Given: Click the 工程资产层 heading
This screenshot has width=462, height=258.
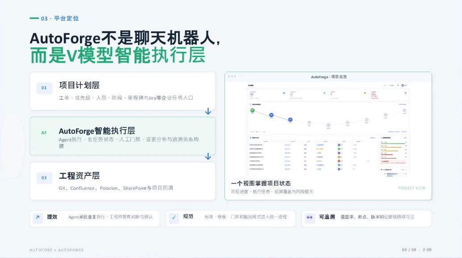Looking at the screenshot, I should click(x=79, y=176).
